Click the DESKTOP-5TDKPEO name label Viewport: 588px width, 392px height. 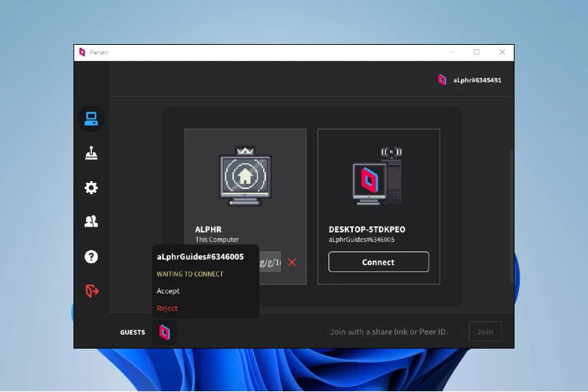[367, 229]
